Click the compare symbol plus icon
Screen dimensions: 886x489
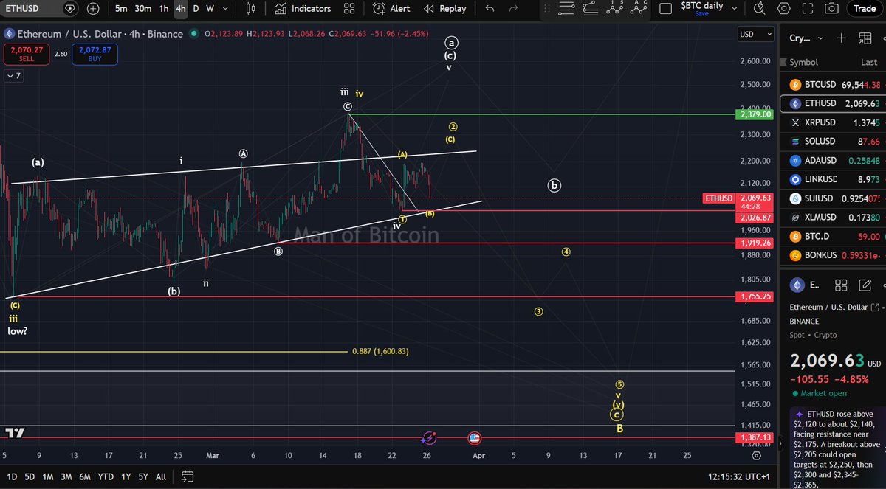[93, 9]
